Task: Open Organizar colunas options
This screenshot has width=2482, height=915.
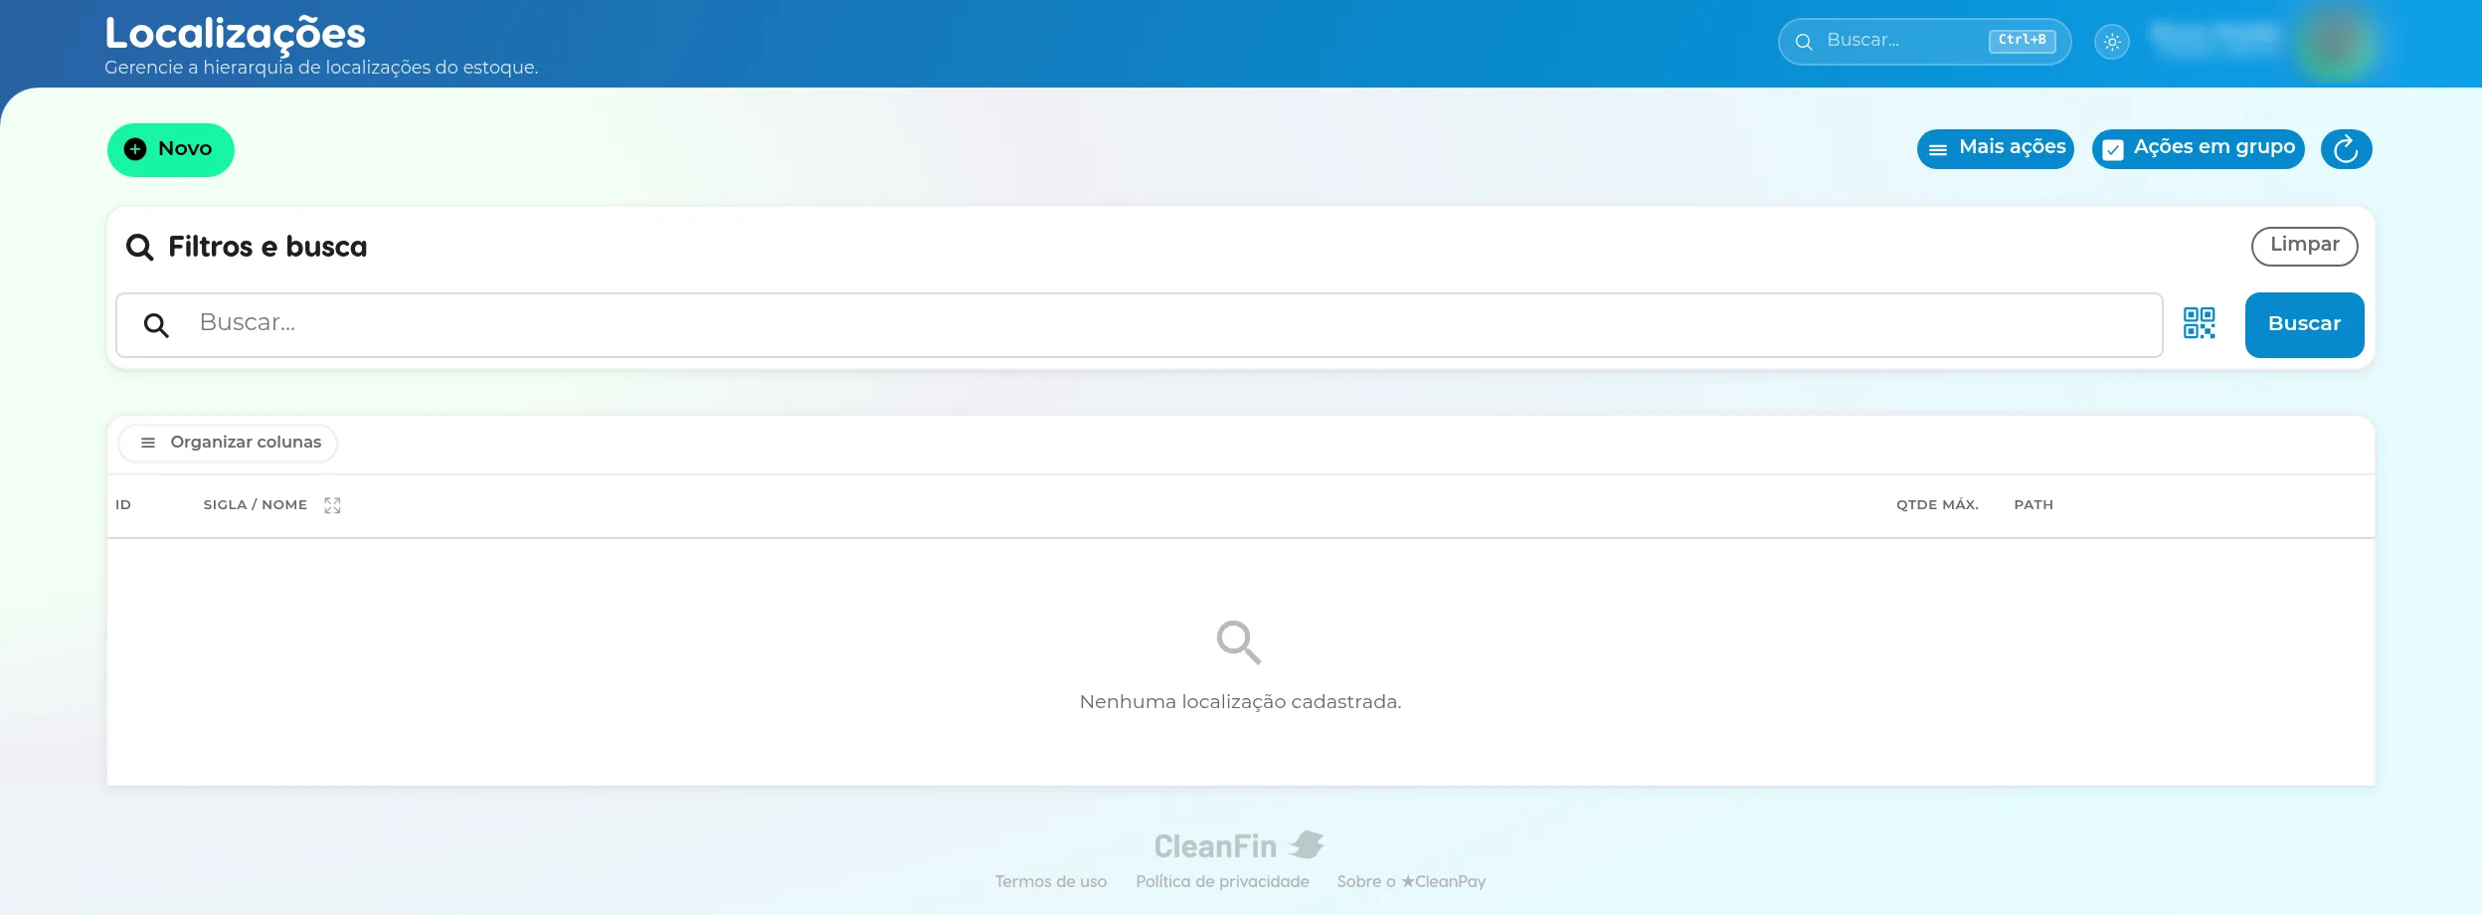Action: click(x=228, y=443)
